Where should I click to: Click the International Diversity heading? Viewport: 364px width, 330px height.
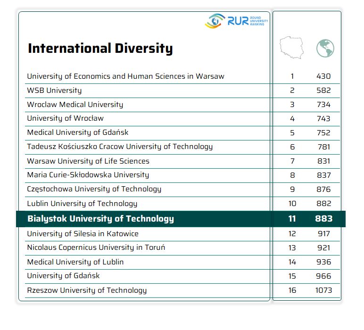pos(100,49)
